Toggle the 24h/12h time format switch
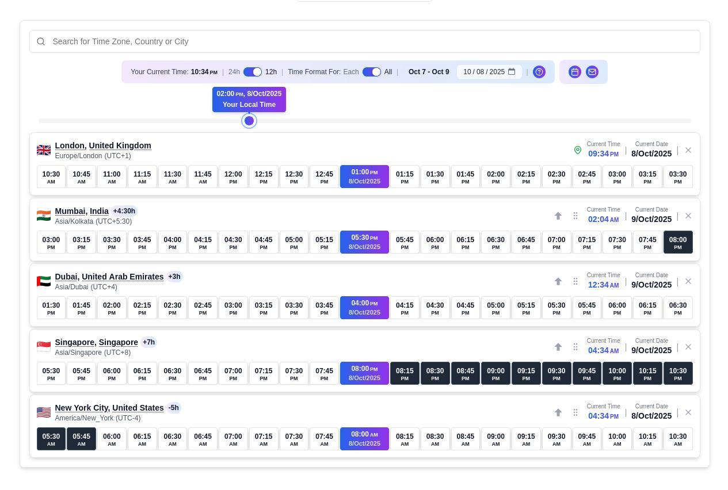This screenshot has height=490, width=728. pos(253,72)
